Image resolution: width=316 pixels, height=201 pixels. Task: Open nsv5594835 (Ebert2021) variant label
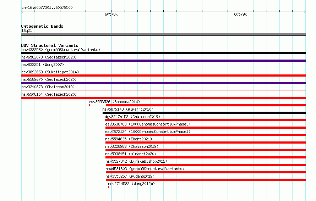(129, 139)
